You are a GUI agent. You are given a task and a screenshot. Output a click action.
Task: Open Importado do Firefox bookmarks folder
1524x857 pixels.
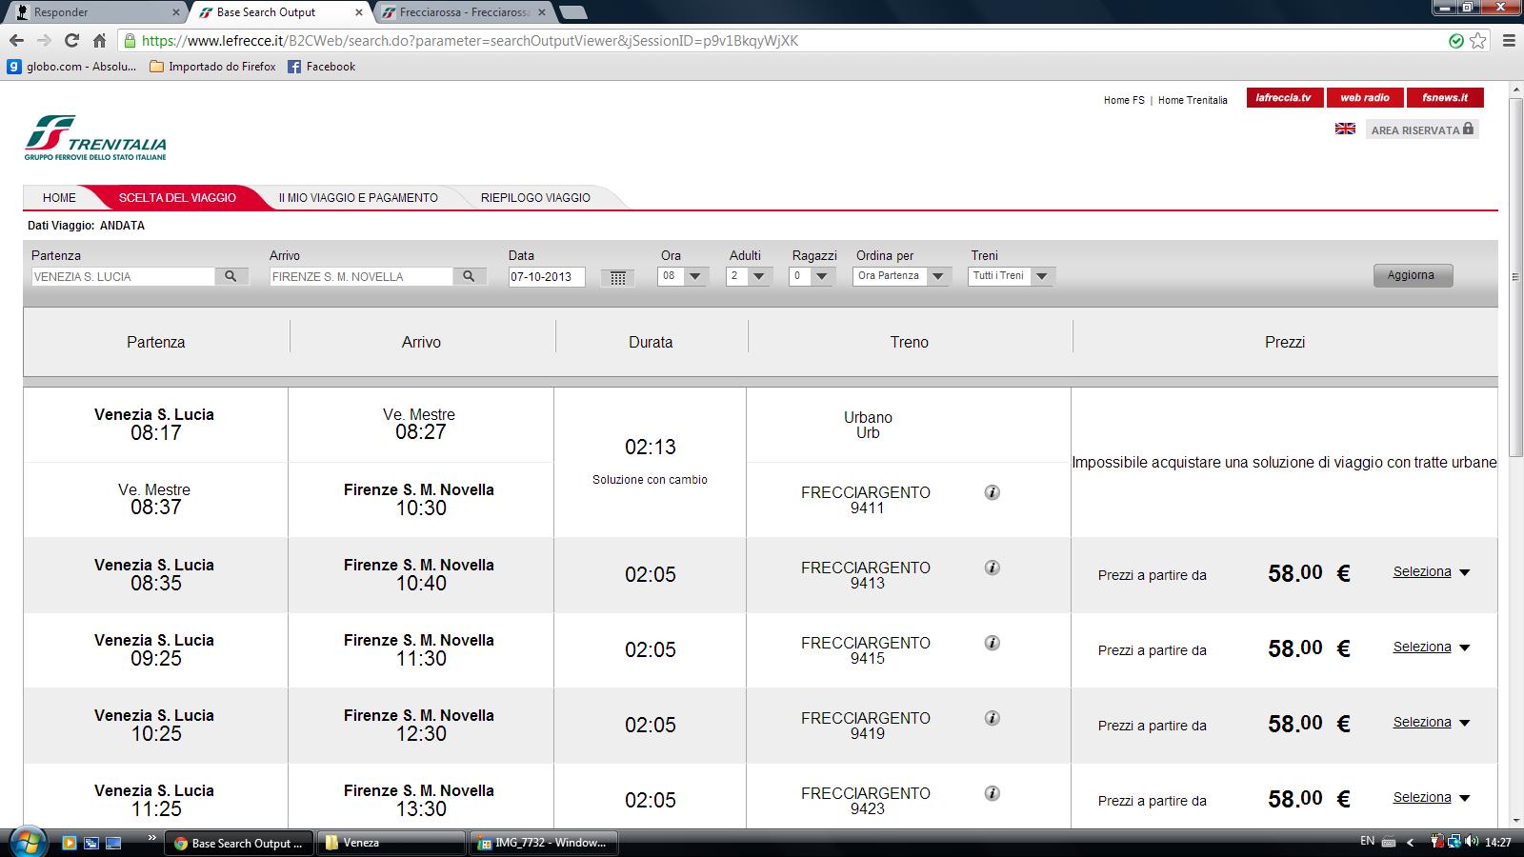[213, 67]
